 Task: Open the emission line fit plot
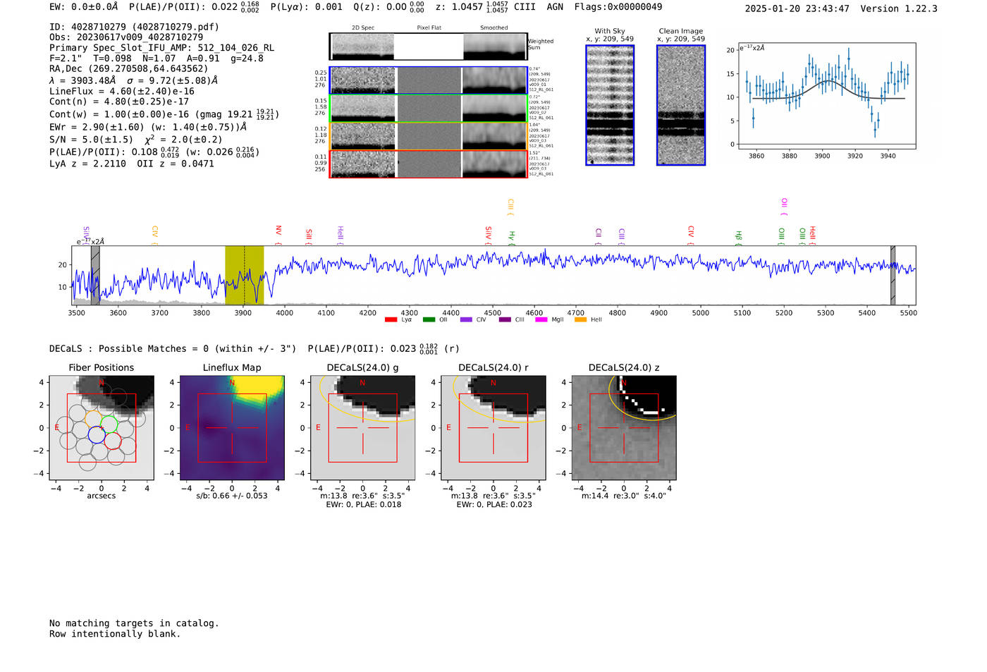(x=826, y=97)
